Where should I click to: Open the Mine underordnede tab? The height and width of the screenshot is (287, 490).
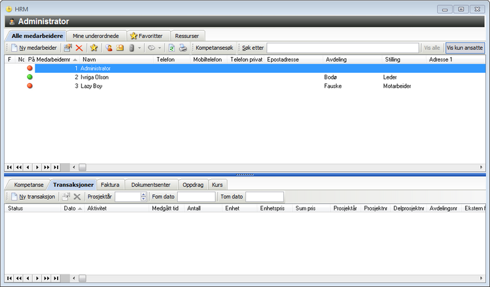tap(96, 36)
